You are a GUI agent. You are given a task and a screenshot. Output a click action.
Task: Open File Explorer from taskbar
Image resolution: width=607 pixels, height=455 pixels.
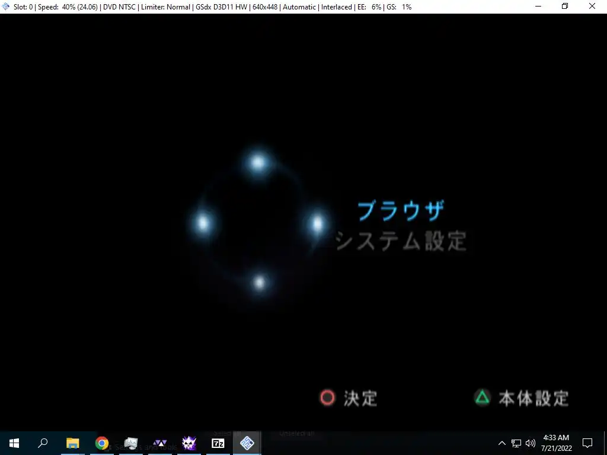(x=72, y=443)
